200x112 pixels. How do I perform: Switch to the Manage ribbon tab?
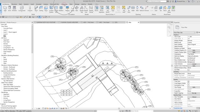pyautogui.click(x=77, y=4)
